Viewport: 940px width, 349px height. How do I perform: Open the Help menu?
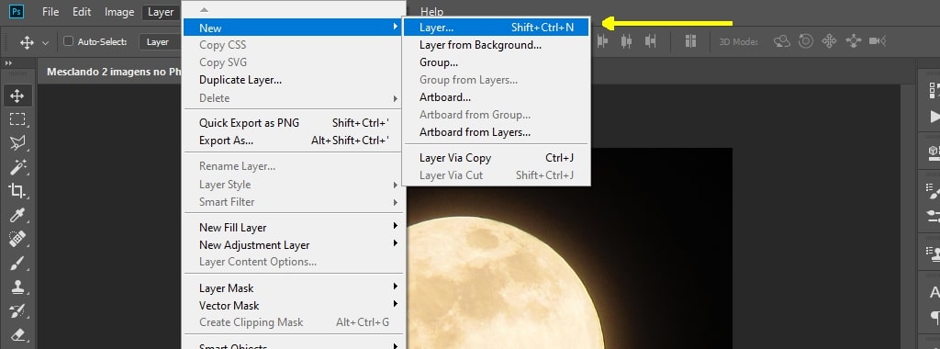click(431, 12)
